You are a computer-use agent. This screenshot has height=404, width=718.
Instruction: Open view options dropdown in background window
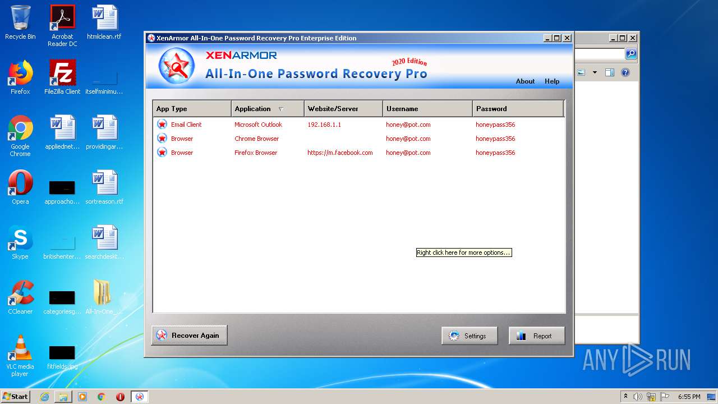(595, 72)
